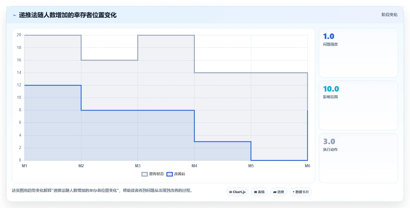Click the lightning icon beside the title
The width and height of the screenshot is (410, 208).
tap(14, 15)
